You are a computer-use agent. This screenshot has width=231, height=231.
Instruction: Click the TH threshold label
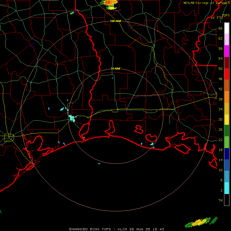click(220, 200)
